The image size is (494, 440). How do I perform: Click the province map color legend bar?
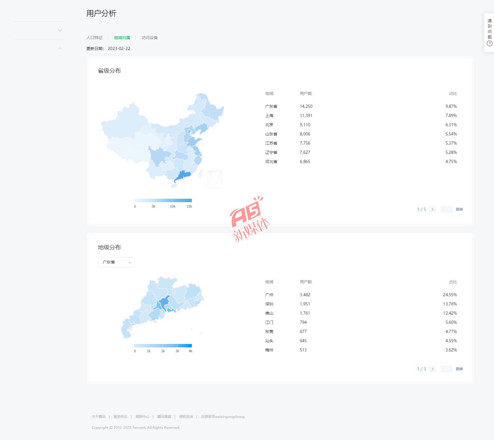[x=163, y=200]
